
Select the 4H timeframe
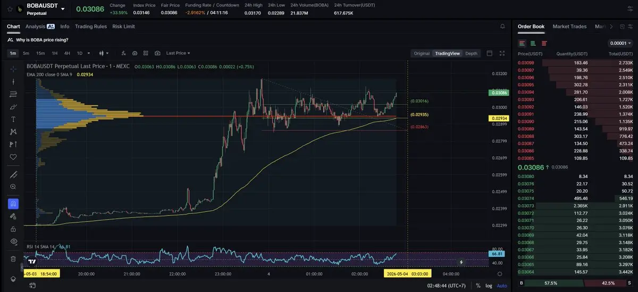pyautogui.click(x=67, y=53)
